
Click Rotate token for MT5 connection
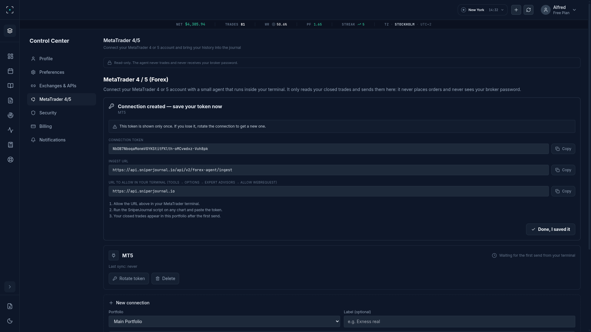(x=129, y=279)
